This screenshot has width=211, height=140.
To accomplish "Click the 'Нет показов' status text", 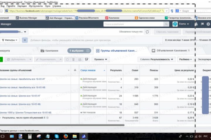I will click(x=89, y=112).
